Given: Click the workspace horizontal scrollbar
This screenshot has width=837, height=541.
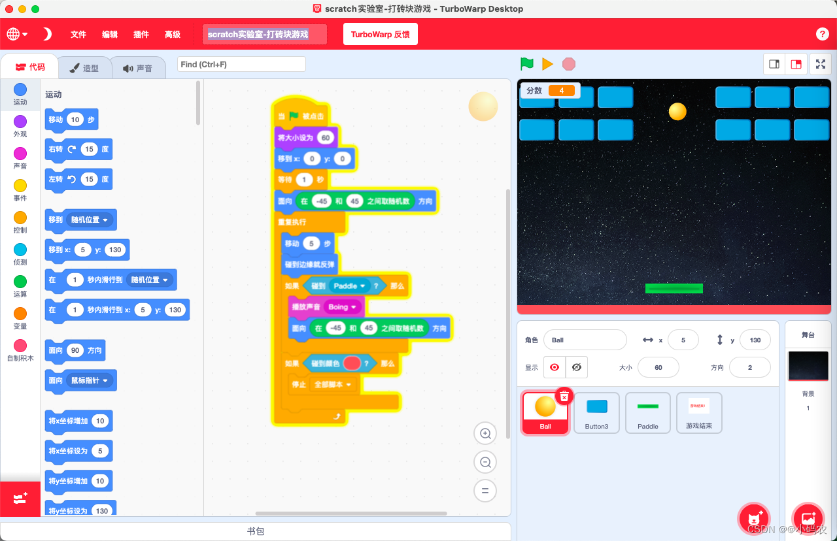Looking at the screenshot, I should pos(351,514).
